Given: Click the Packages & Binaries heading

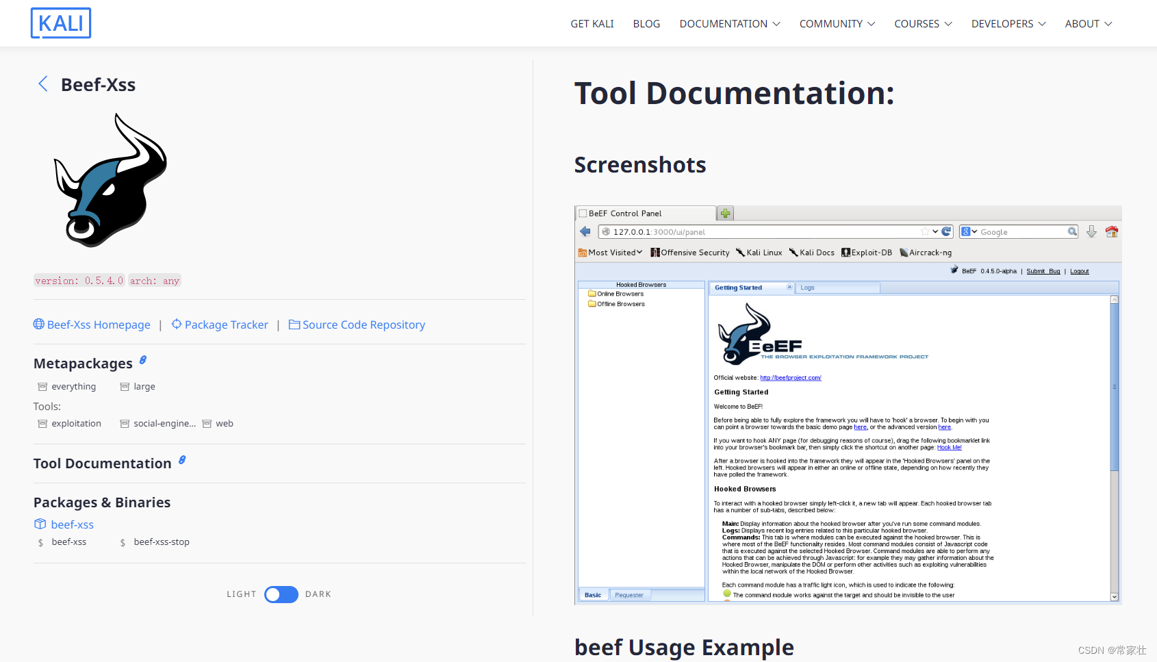Looking at the screenshot, I should (x=102, y=502).
